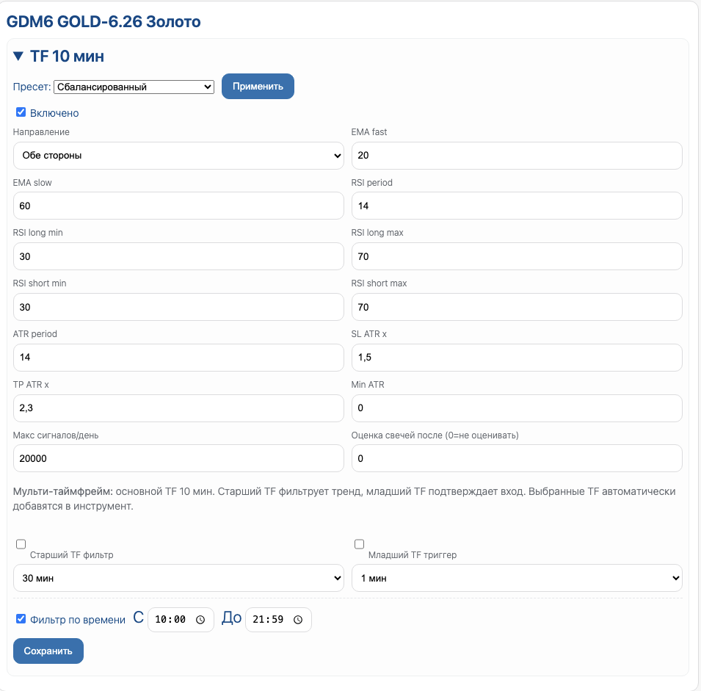Disable the Фильтр по времени checkbox

[21, 619]
